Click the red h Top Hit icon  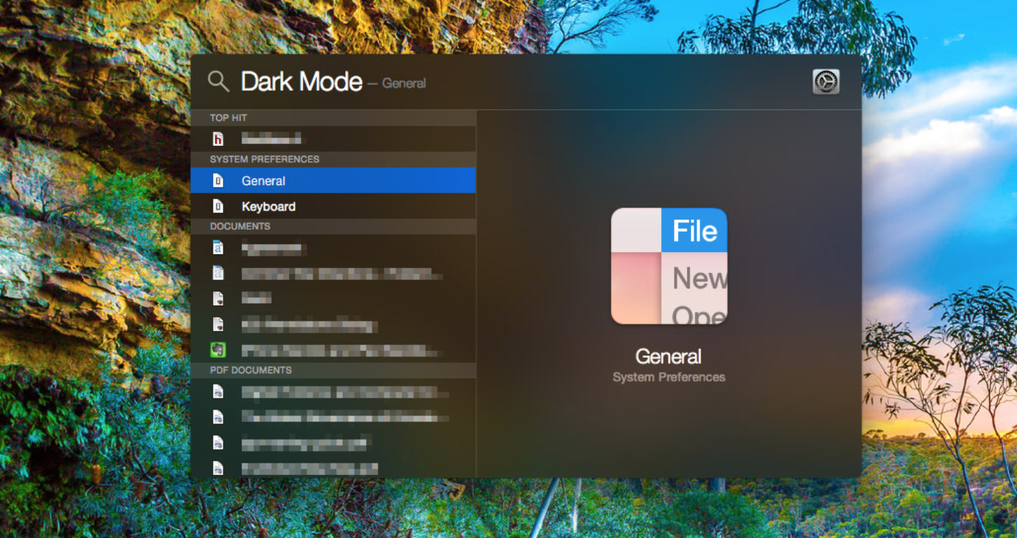coord(218,139)
